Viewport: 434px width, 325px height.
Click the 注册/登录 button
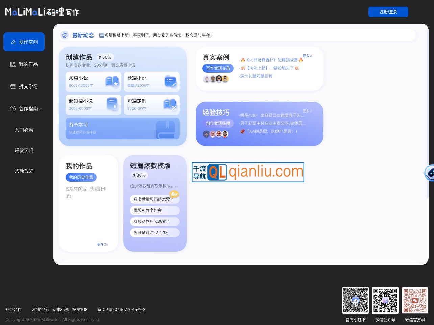(388, 12)
